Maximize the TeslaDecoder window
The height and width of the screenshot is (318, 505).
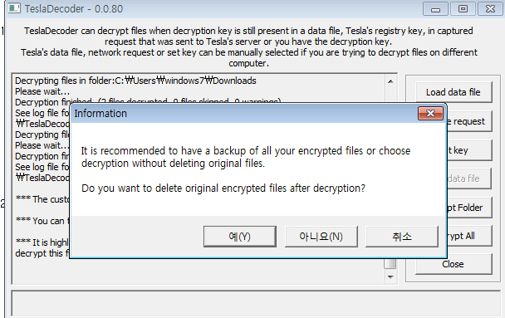[463, 9]
